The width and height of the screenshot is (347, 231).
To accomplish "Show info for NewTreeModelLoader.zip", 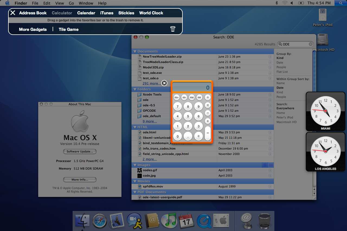I will 270,57.
